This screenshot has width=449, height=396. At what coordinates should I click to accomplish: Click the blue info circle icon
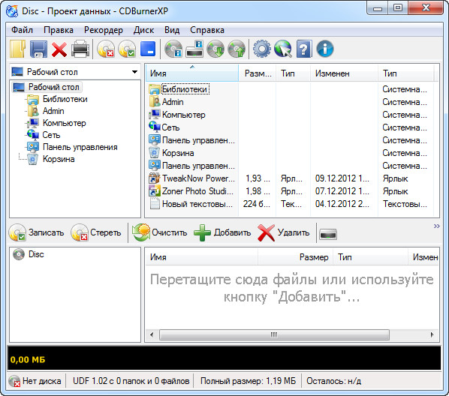click(325, 49)
